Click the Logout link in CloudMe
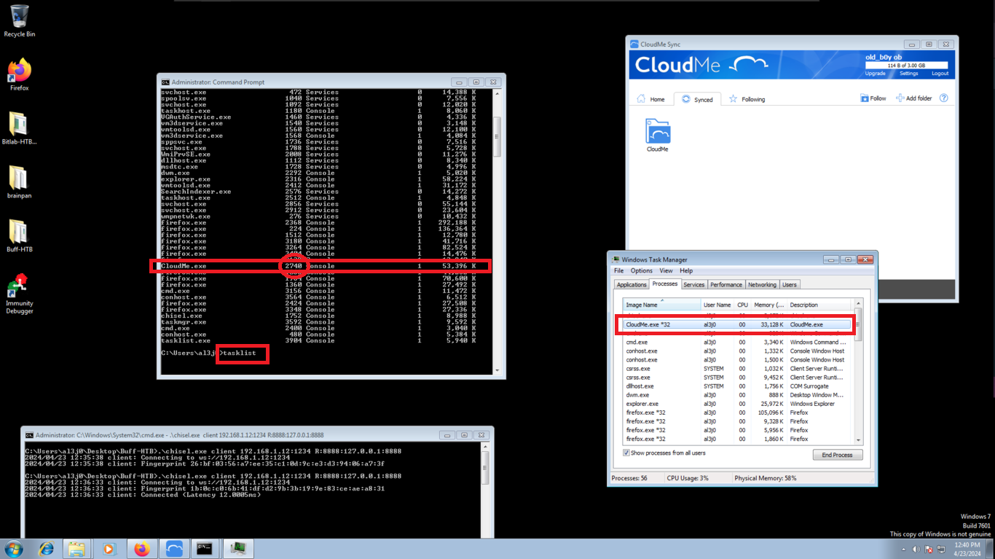995x559 pixels. click(940, 74)
